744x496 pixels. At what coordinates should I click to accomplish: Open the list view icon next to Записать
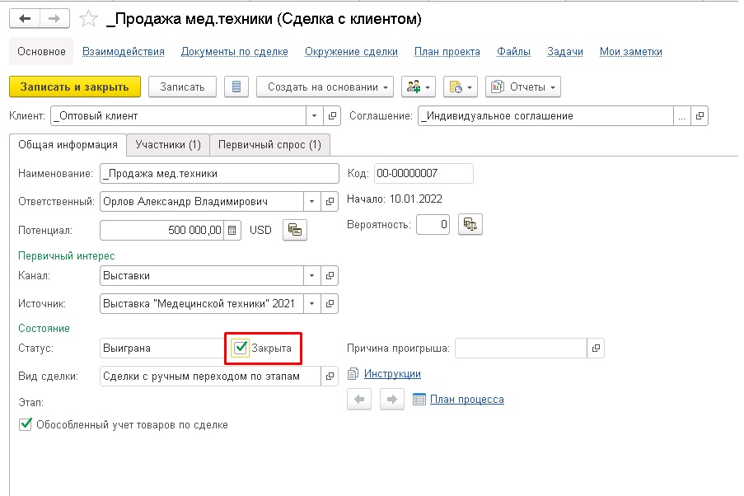tap(236, 87)
